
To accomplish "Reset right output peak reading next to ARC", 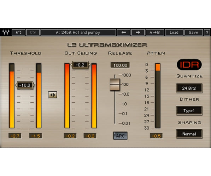I will click(x=90, y=136).
